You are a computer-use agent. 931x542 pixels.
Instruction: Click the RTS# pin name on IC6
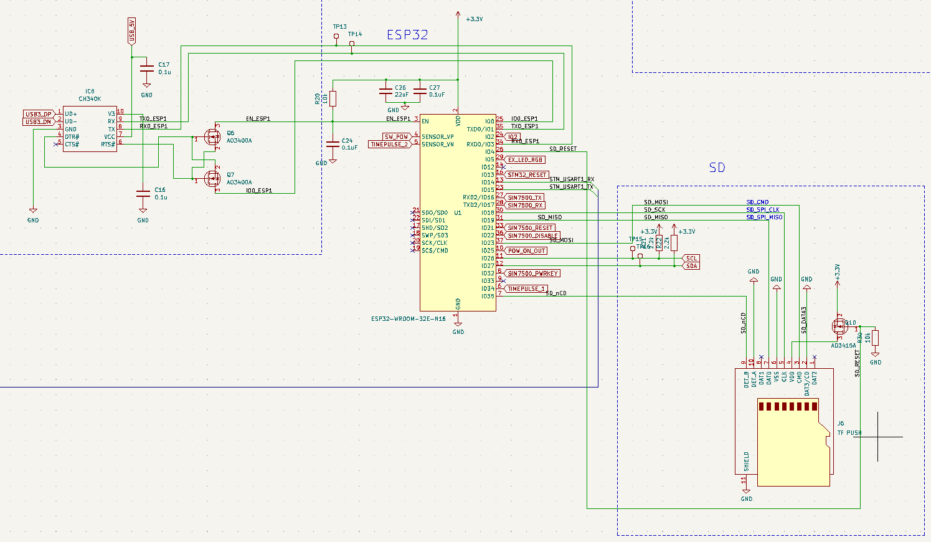tap(108, 145)
